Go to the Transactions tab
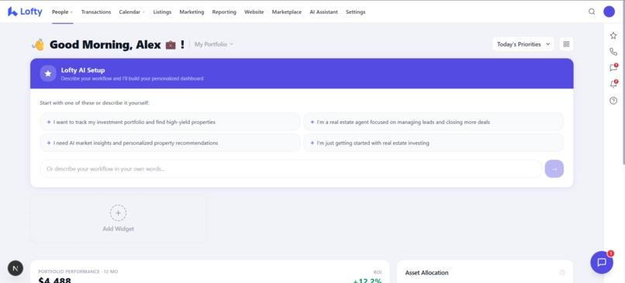 tap(96, 12)
